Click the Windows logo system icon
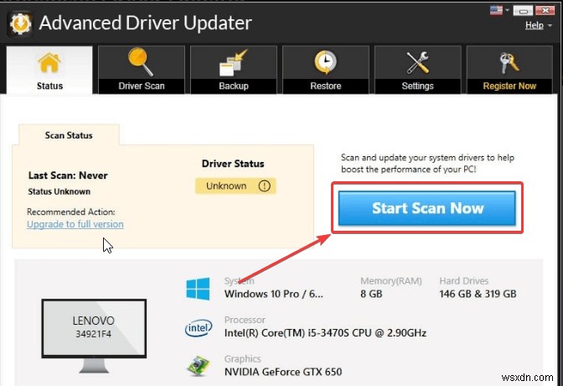Image resolution: width=563 pixels, height=386 pixels. (198, 289)
